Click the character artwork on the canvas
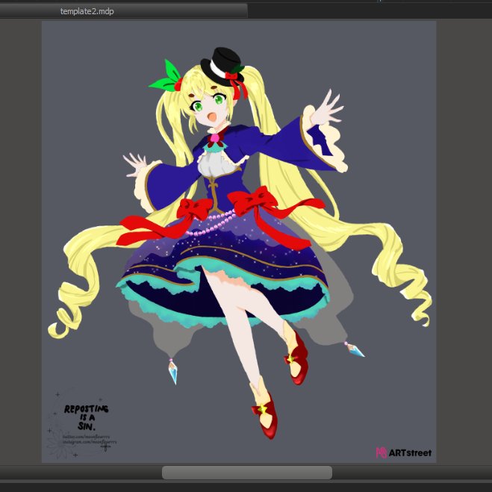This screenshot has height=492, width=492. click(239, 242)
